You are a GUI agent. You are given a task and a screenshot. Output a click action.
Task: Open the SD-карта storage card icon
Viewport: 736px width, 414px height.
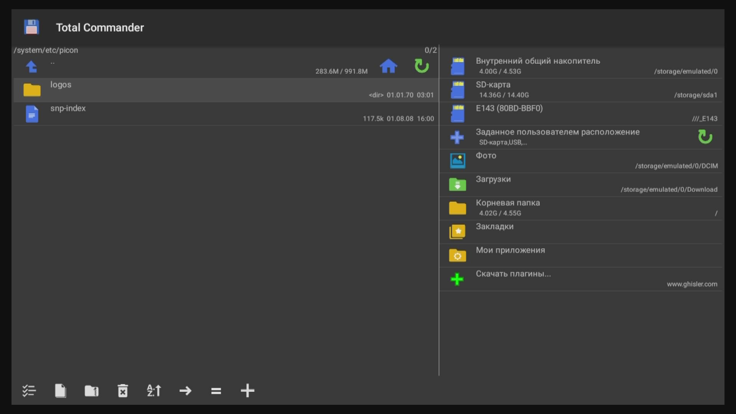[x=458, y=90]
